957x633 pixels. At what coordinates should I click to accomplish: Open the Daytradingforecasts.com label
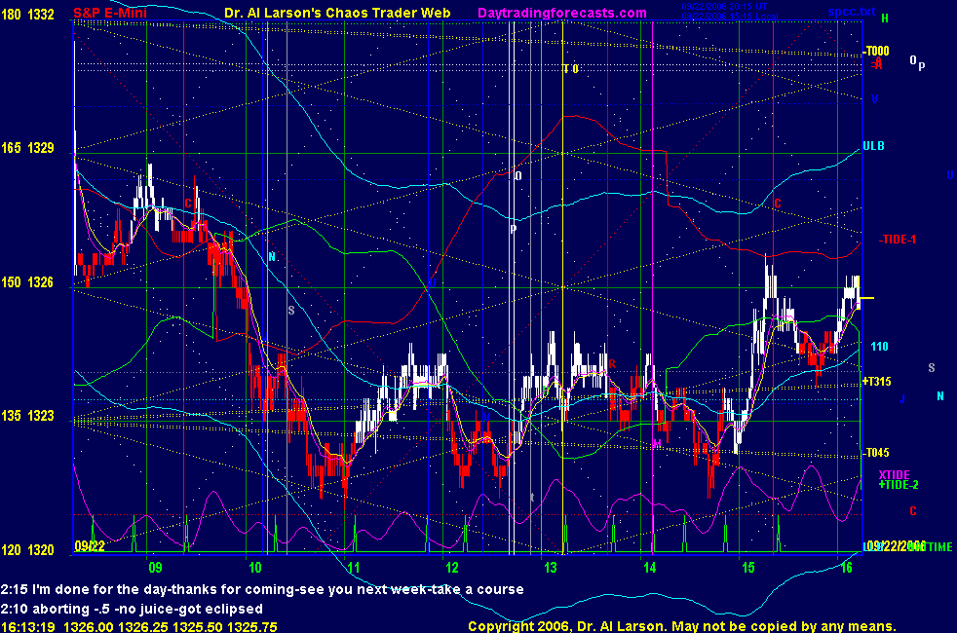click(562, 13)
